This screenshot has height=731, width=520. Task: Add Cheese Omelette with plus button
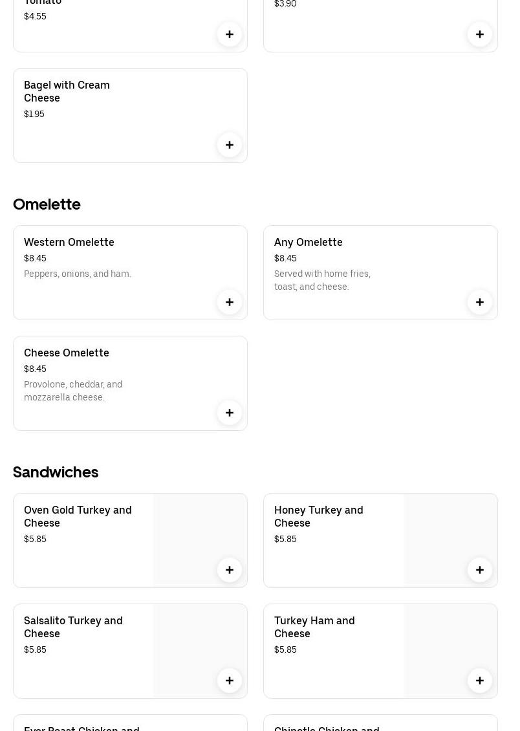230,413
